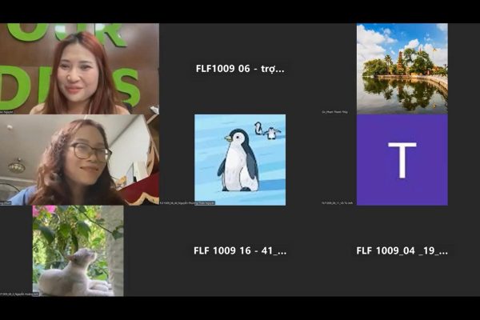This screenshot has height=320, width=480.
Task: Click the white dog photo tile
Action: (x=78, y=250)
